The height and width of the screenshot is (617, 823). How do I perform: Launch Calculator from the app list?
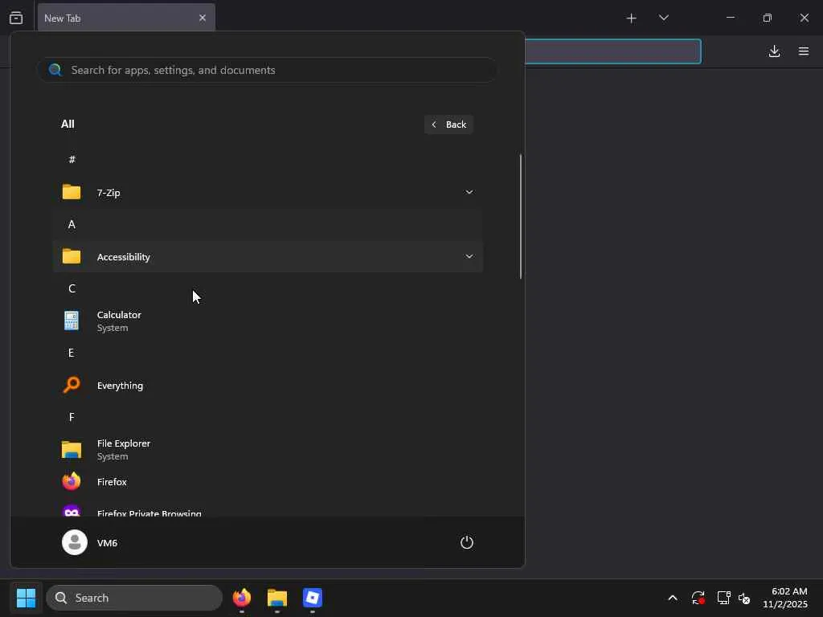[x=268, y=321]
